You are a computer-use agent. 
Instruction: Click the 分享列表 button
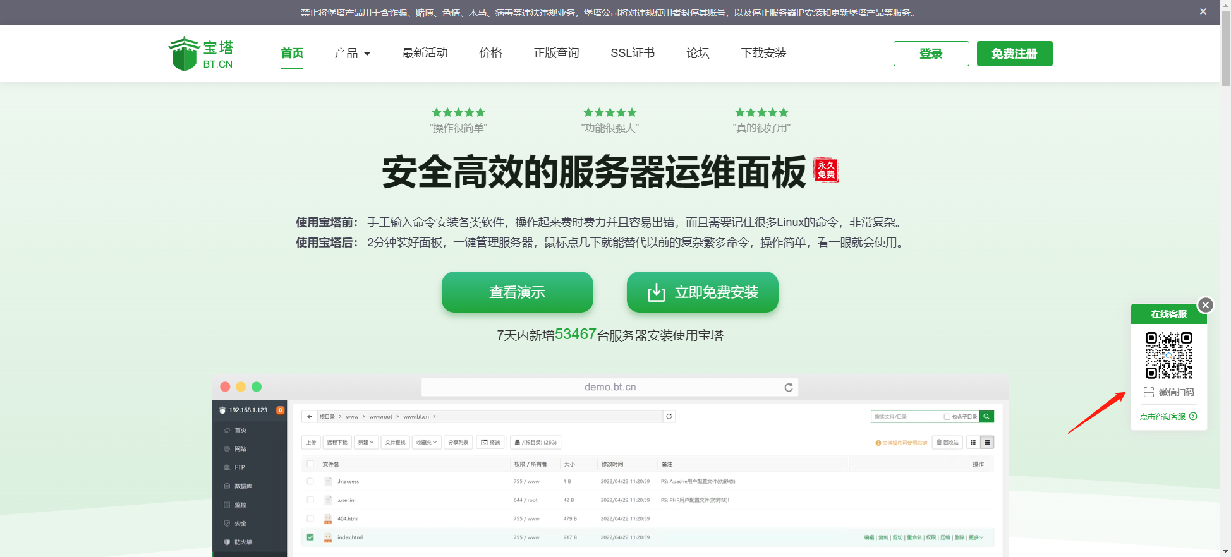[x=458, y=443]
